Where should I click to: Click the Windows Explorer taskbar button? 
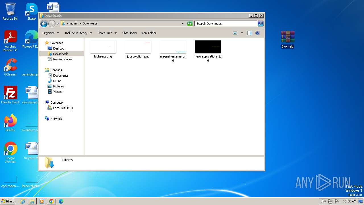32,201
